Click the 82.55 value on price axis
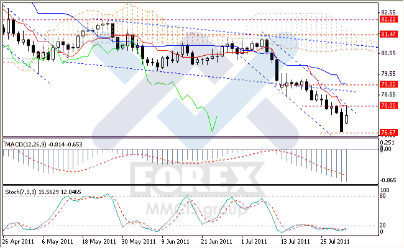This screenshot has height=248, width=404. 388,12
